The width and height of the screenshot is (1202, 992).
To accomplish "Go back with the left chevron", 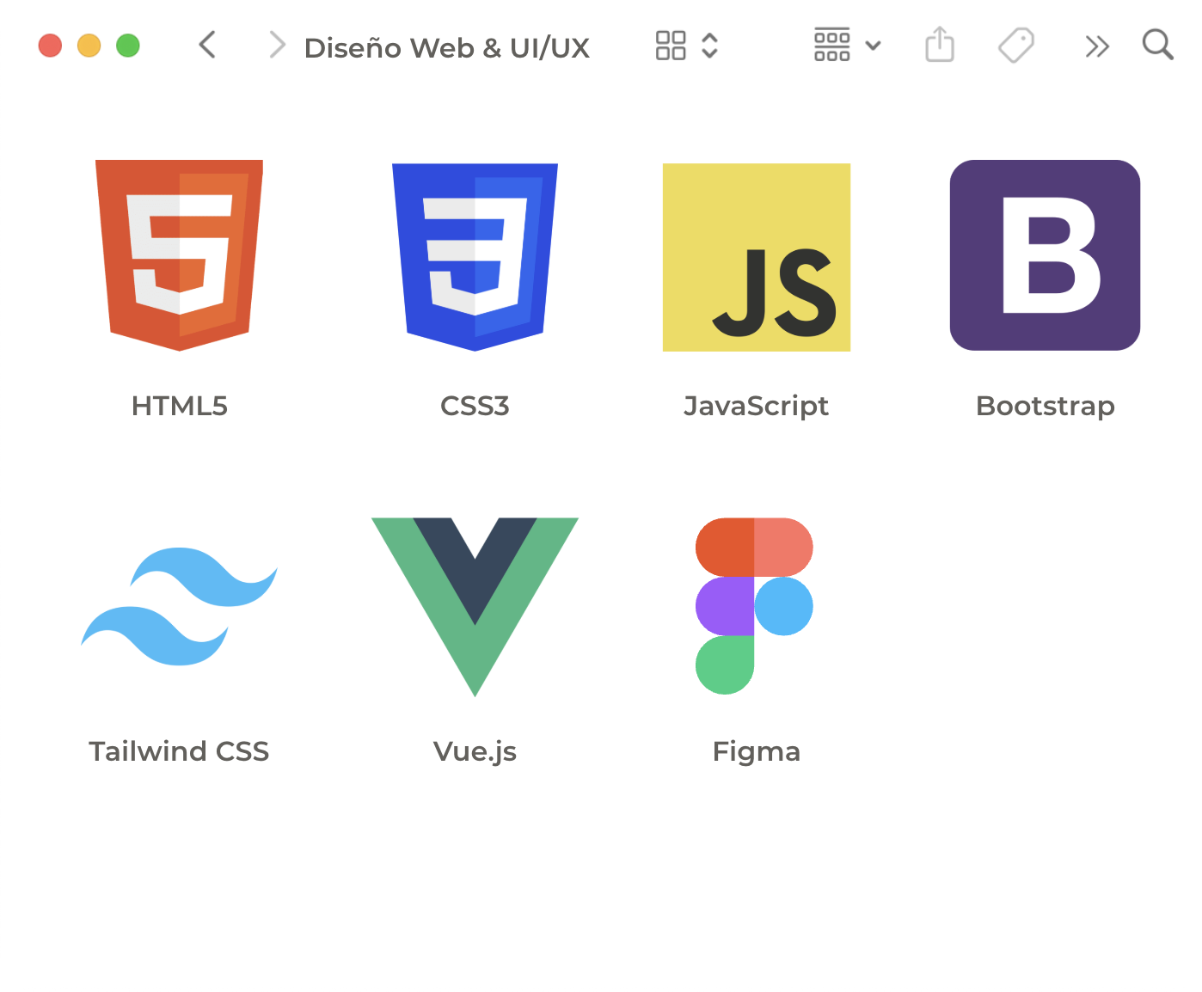I will pyautogui.click(x=207, y=45).
